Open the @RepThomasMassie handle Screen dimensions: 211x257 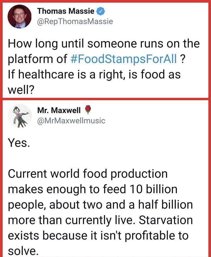75,22
